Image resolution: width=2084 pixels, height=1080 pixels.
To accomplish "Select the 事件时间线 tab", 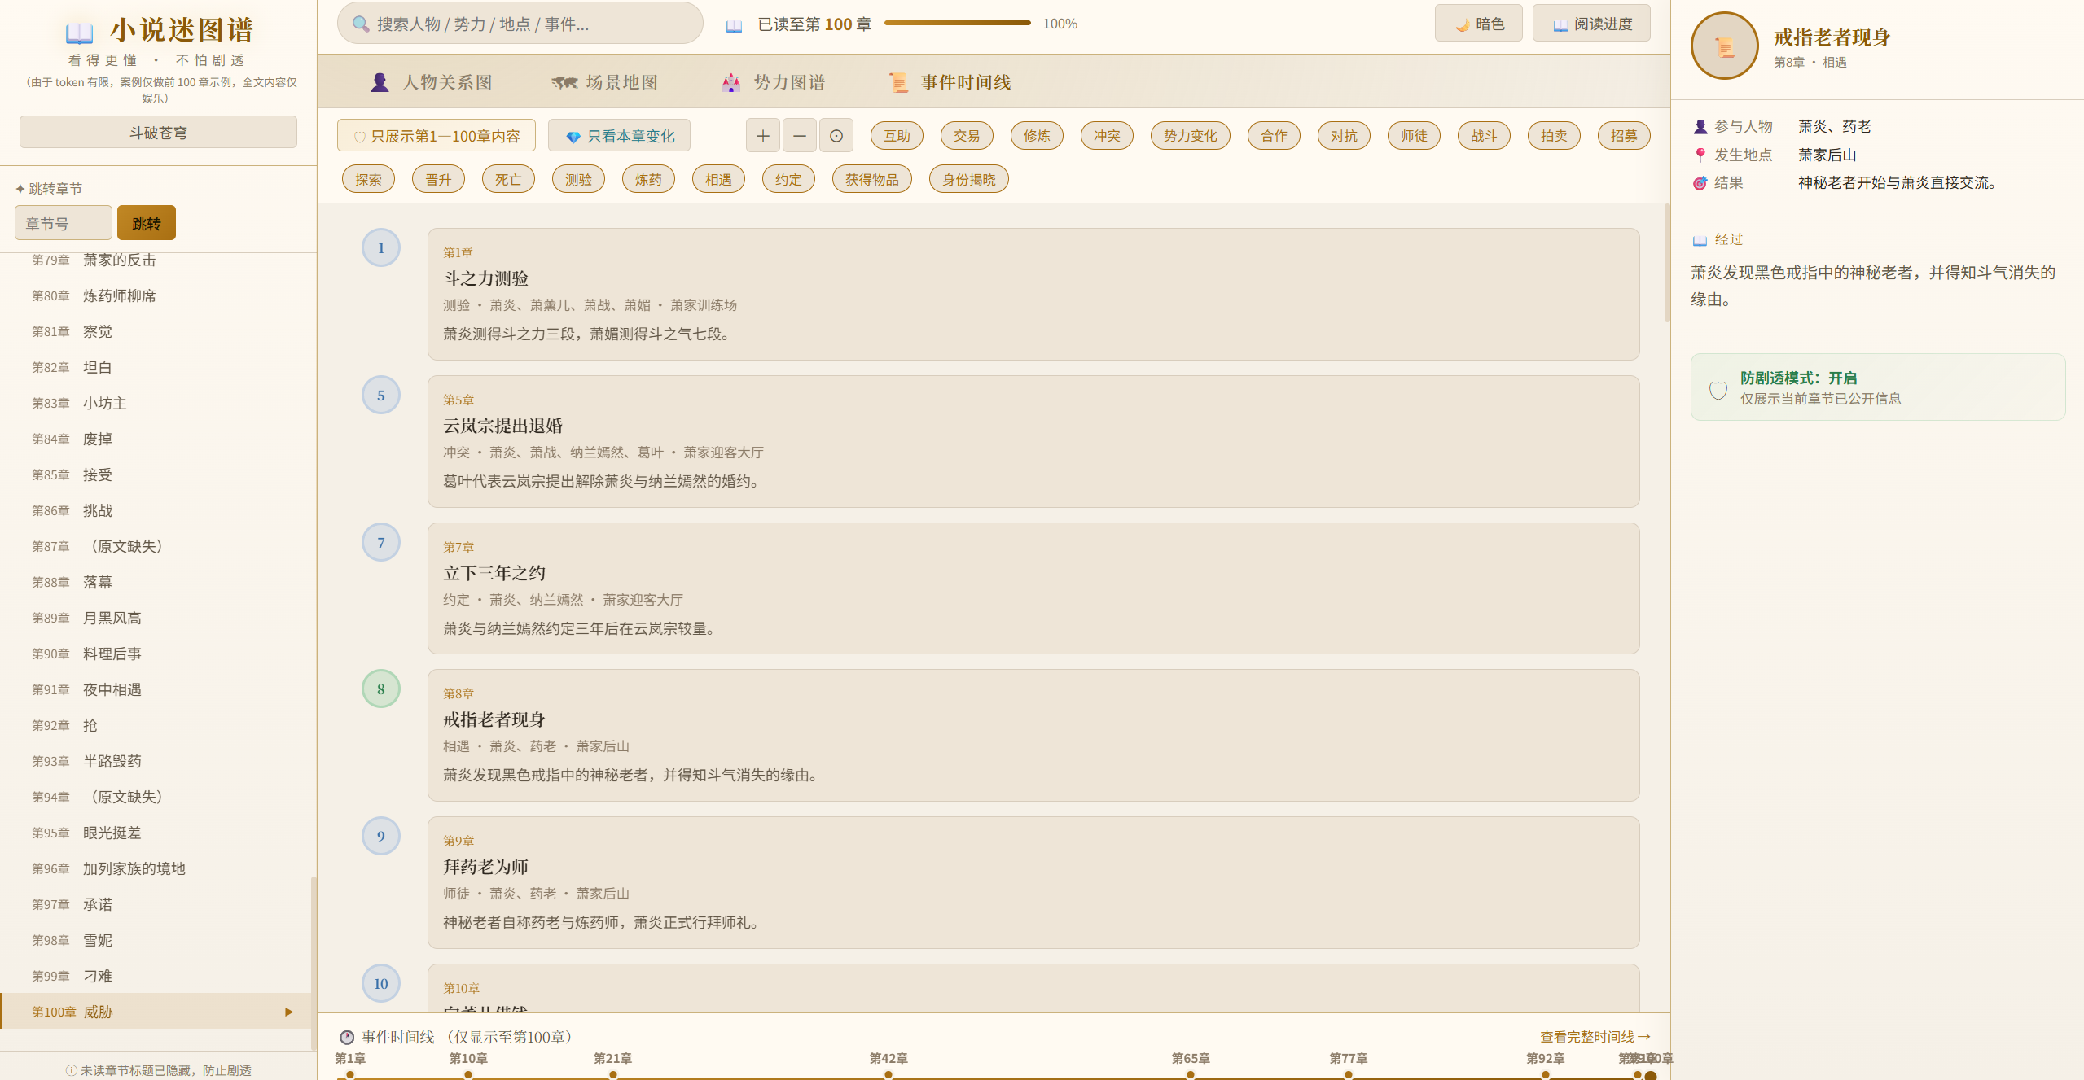I will [950, 82].
